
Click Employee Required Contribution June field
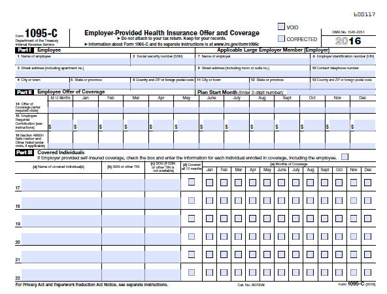click(213, 125)
